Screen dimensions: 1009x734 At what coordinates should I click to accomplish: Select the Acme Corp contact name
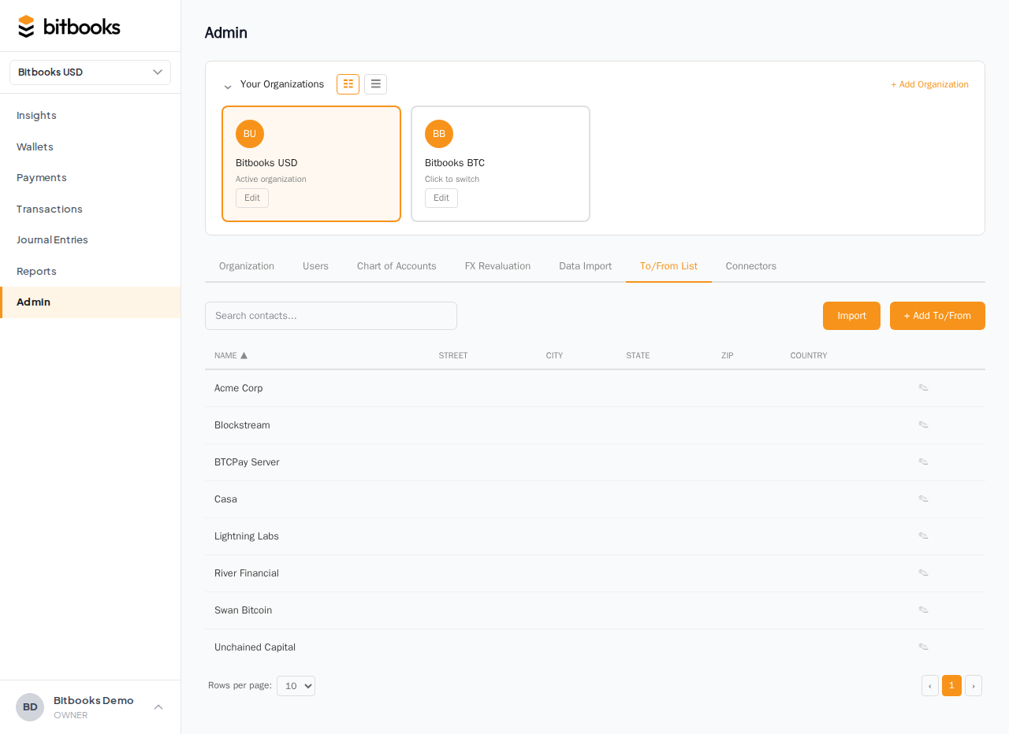click(239, 388)
